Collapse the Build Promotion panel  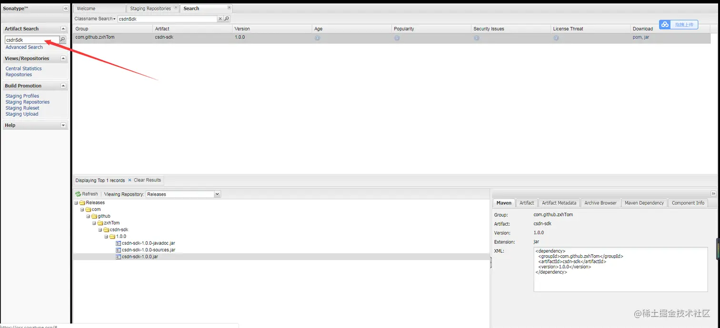pos(63,86)
